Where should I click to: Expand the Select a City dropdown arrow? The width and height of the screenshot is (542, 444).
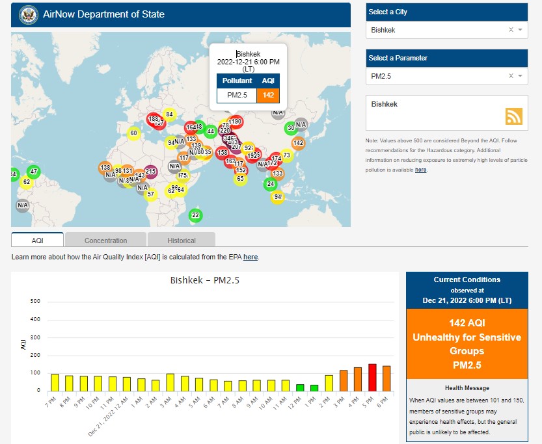click(x=521, y=30)
